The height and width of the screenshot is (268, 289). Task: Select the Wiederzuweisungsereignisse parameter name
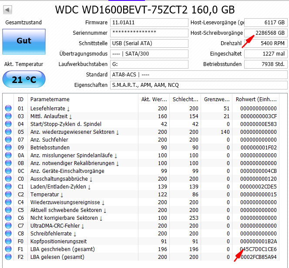[x=65, y=202]
